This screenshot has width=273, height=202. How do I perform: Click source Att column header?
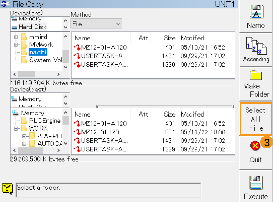[x=140, y=38]
